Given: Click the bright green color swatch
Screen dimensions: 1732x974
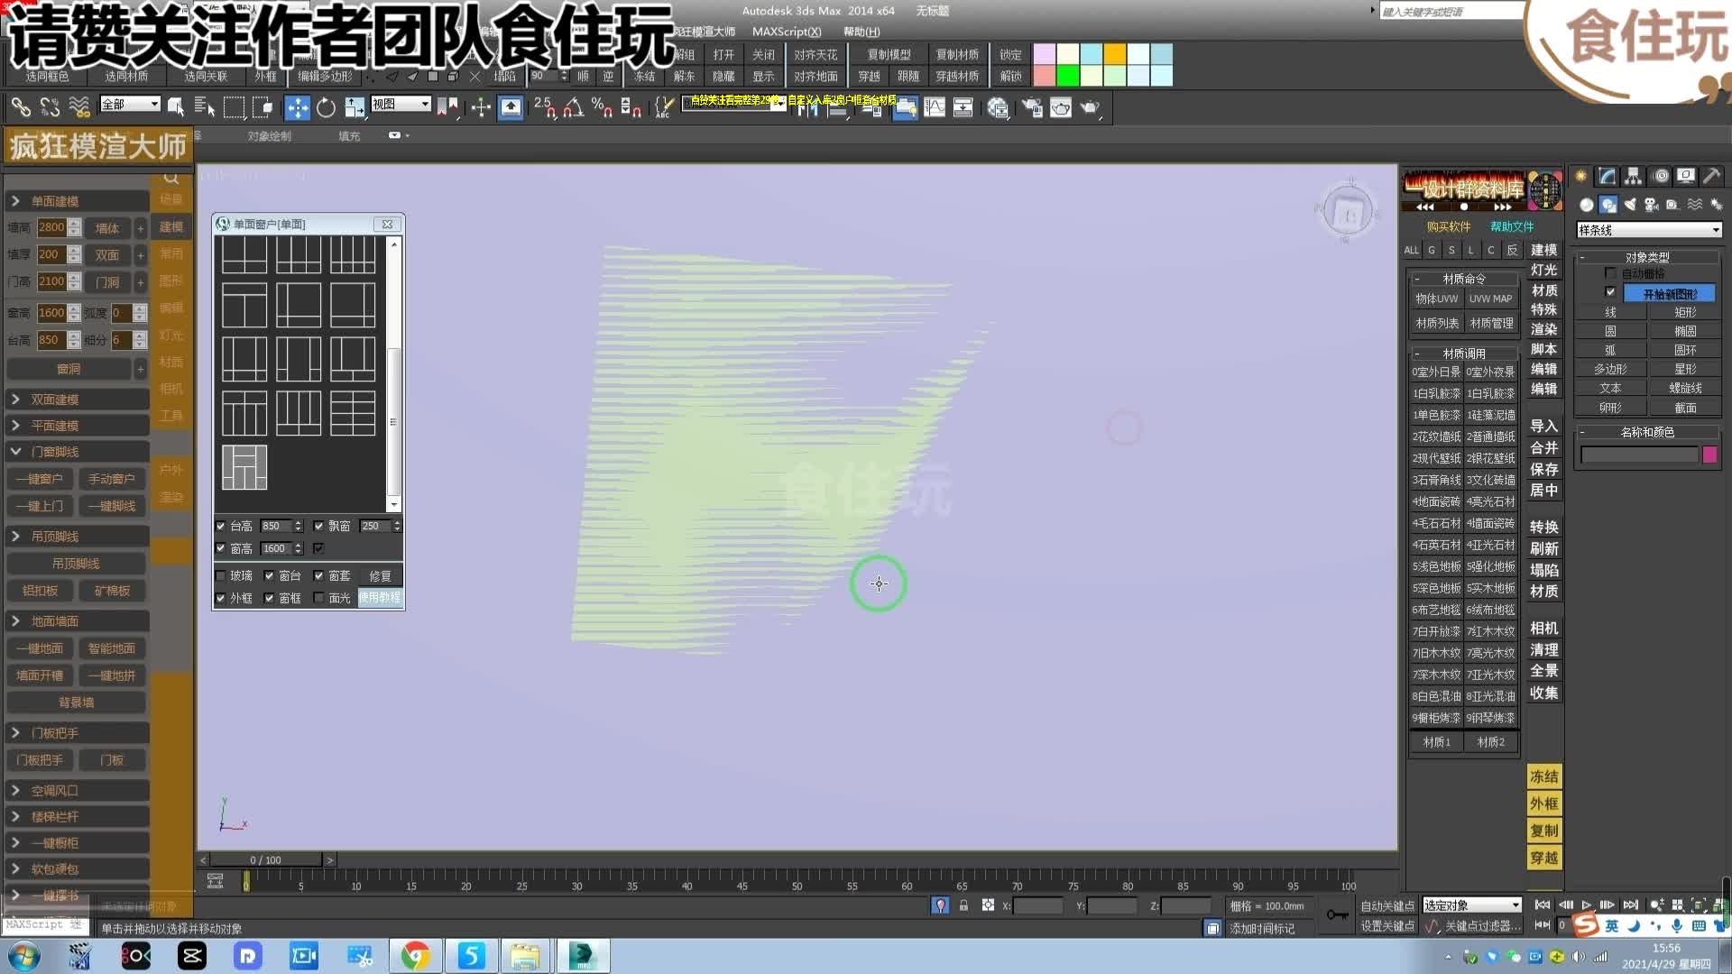Looking at the screenshot, I should pyautogui.click(x=1067, y=76).
